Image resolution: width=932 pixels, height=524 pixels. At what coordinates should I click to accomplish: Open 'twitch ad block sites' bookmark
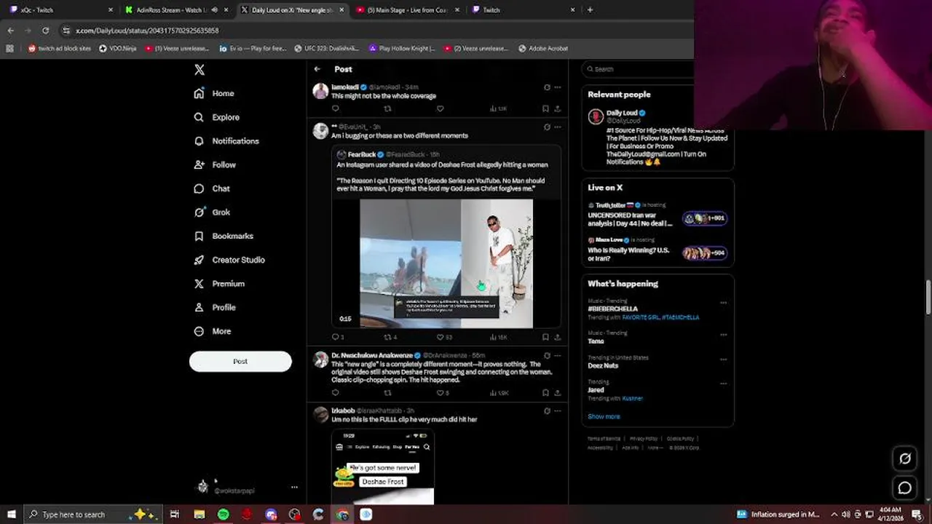pyautogui.click(x=60, y=49)
